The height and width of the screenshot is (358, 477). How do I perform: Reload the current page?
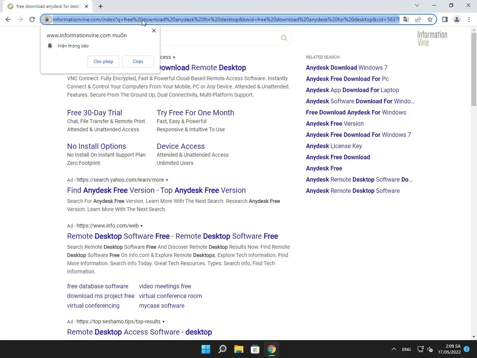(x=32, y=19)
